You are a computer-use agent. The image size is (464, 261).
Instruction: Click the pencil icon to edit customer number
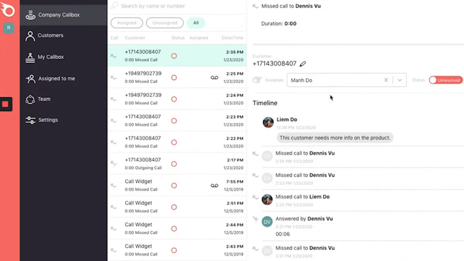303,64
